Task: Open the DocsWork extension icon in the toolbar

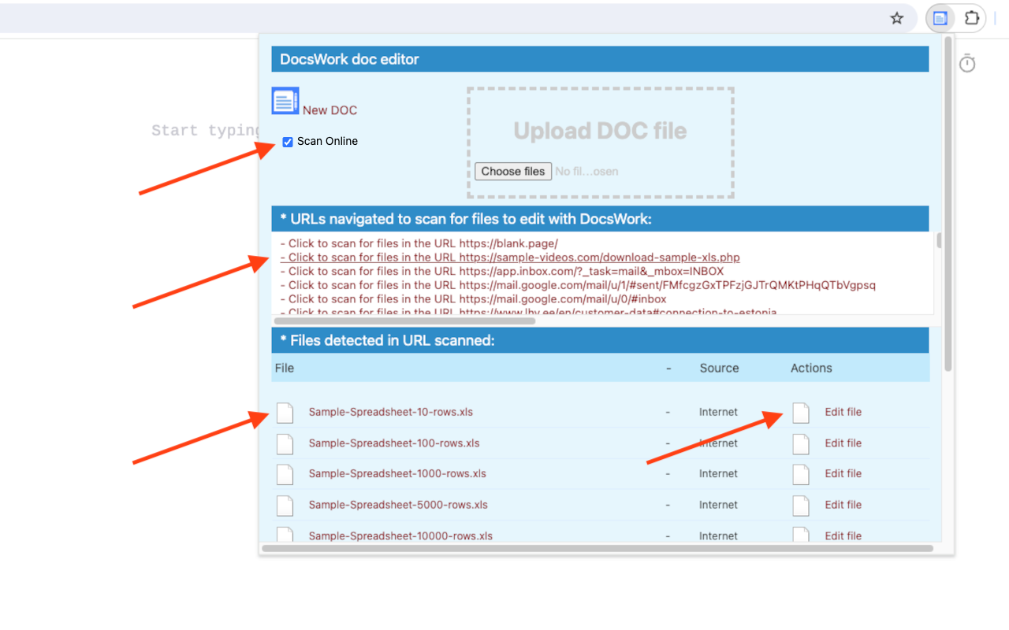Action: (x=940, y=17)
